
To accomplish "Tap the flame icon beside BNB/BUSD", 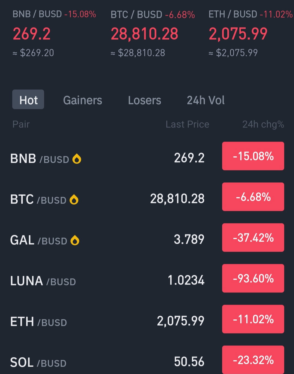I will point(77,159).
